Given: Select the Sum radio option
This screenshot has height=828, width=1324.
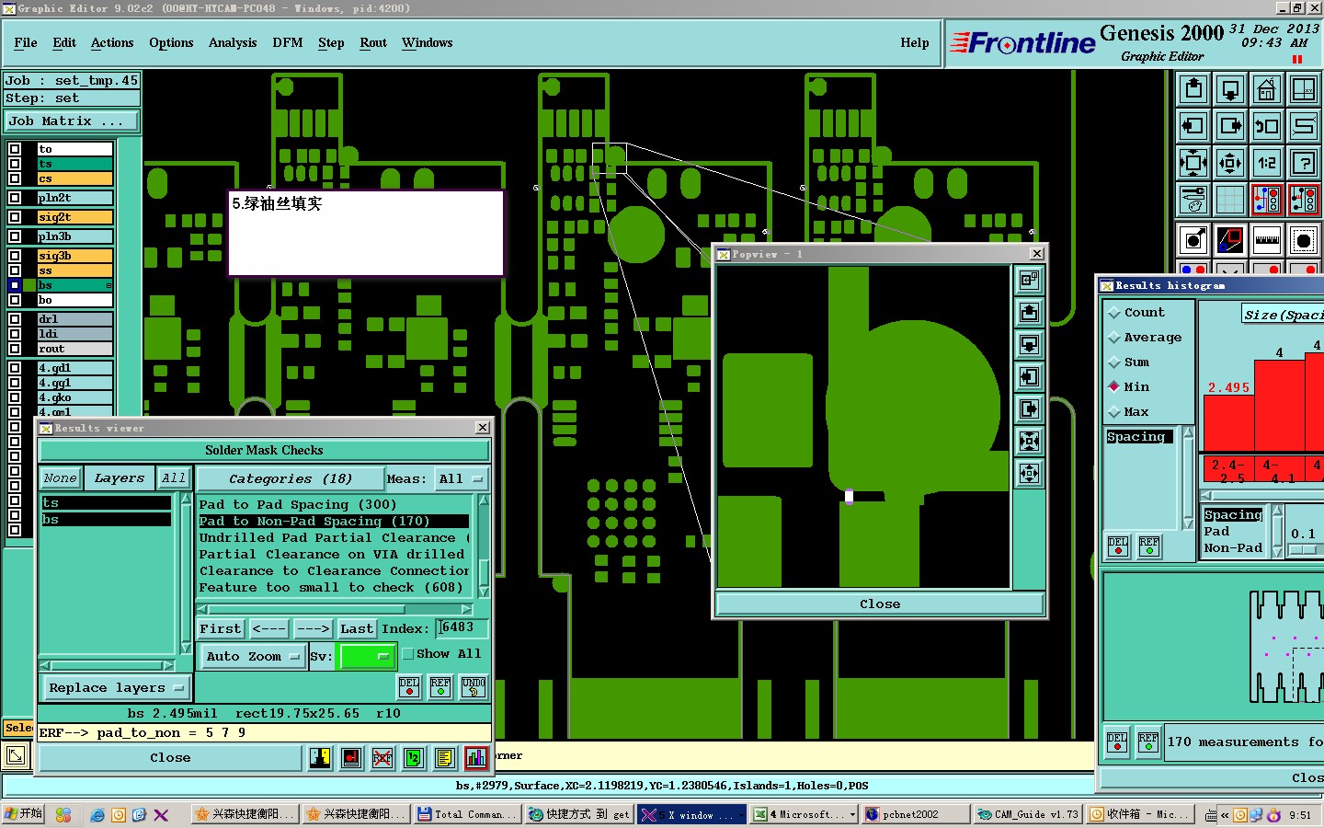Looking at the screenshot, I should tap(1128, 362).
